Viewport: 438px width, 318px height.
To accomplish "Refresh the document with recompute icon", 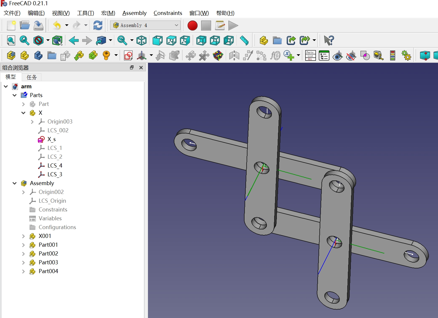I will [98, 26].
